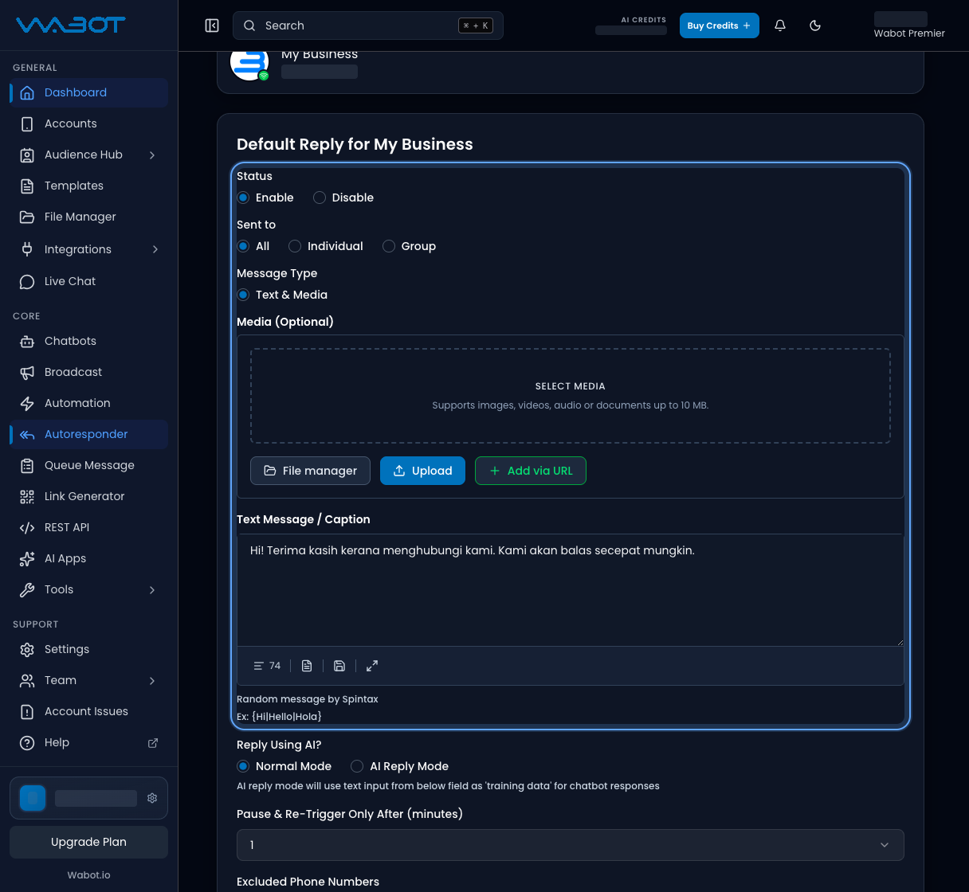This screenshot has width=969, height=892.
Task: Open the Pause & Re-Trigger minutes dropdown
Action: point(571,845)
